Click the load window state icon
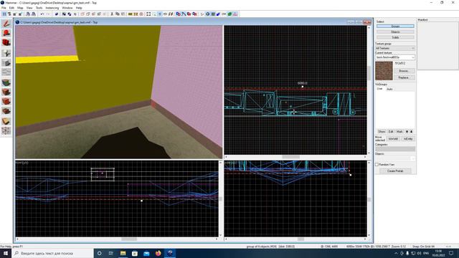The image size is (459, 258). click(28, 14)
